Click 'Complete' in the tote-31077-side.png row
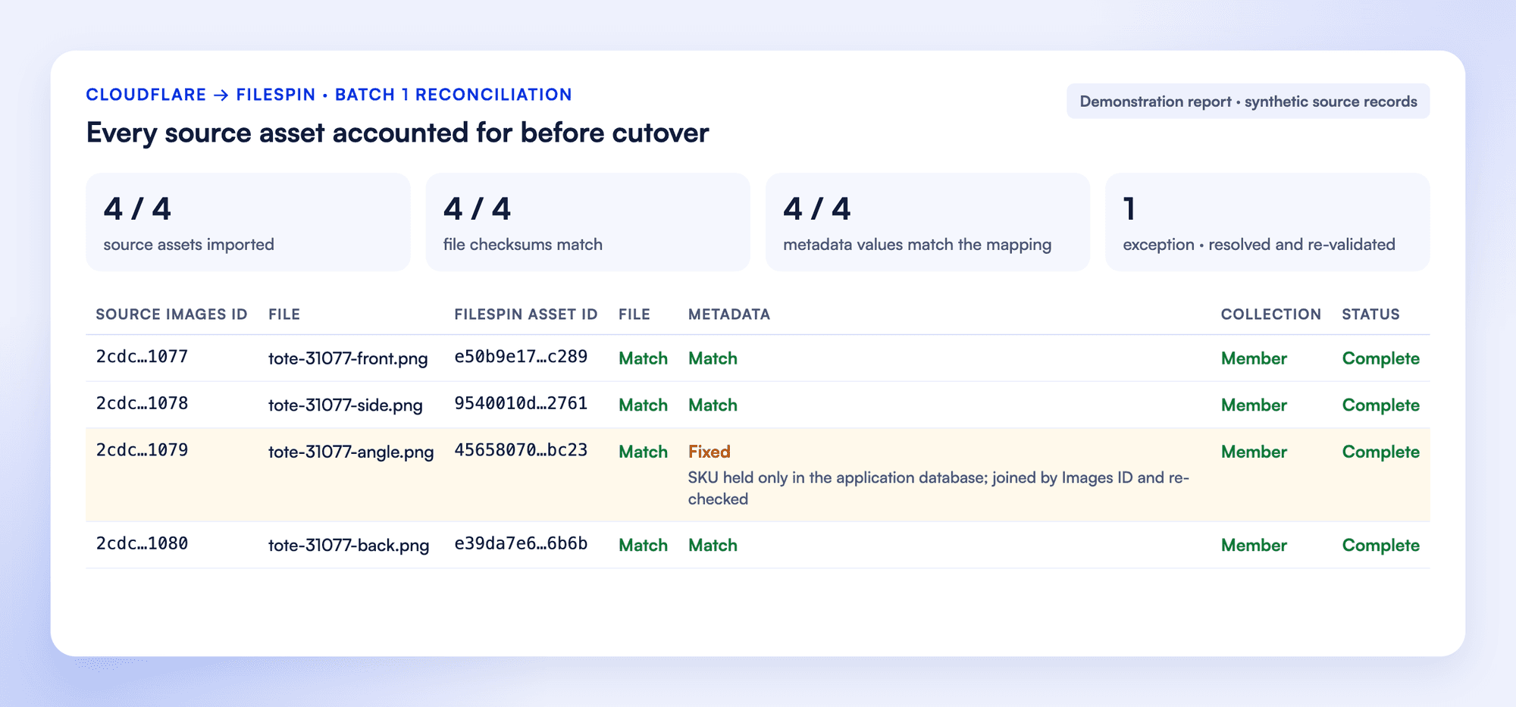Viewport: 1516px width, 707px height. (x=1380, y=405)
